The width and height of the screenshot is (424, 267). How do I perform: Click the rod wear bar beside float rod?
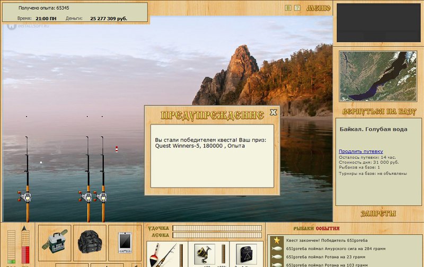[x=181, y=254]
